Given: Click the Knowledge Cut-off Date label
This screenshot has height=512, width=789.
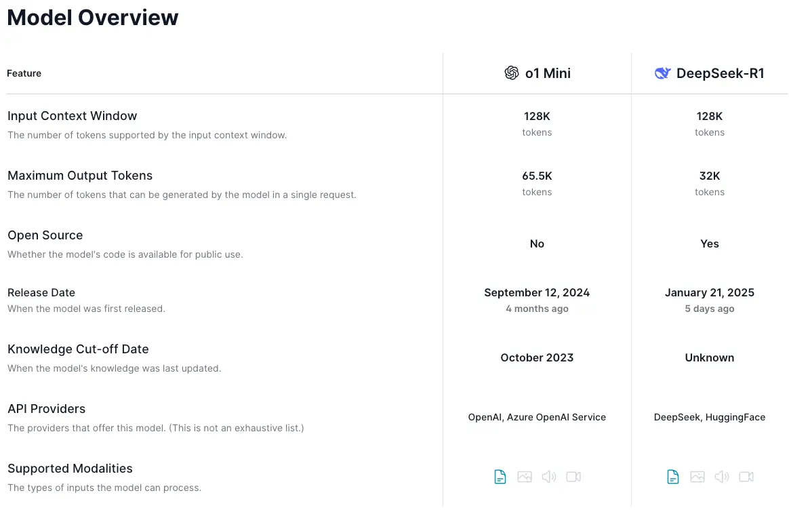Looking at the screenshot, I should [78, 349].
